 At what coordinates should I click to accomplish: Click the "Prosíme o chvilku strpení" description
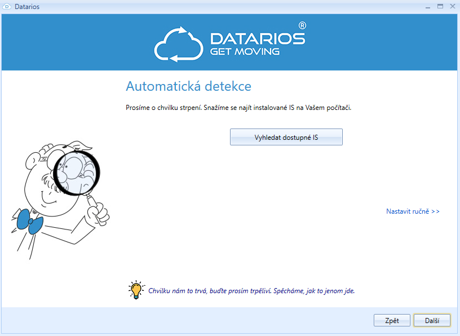coord(238,107)
